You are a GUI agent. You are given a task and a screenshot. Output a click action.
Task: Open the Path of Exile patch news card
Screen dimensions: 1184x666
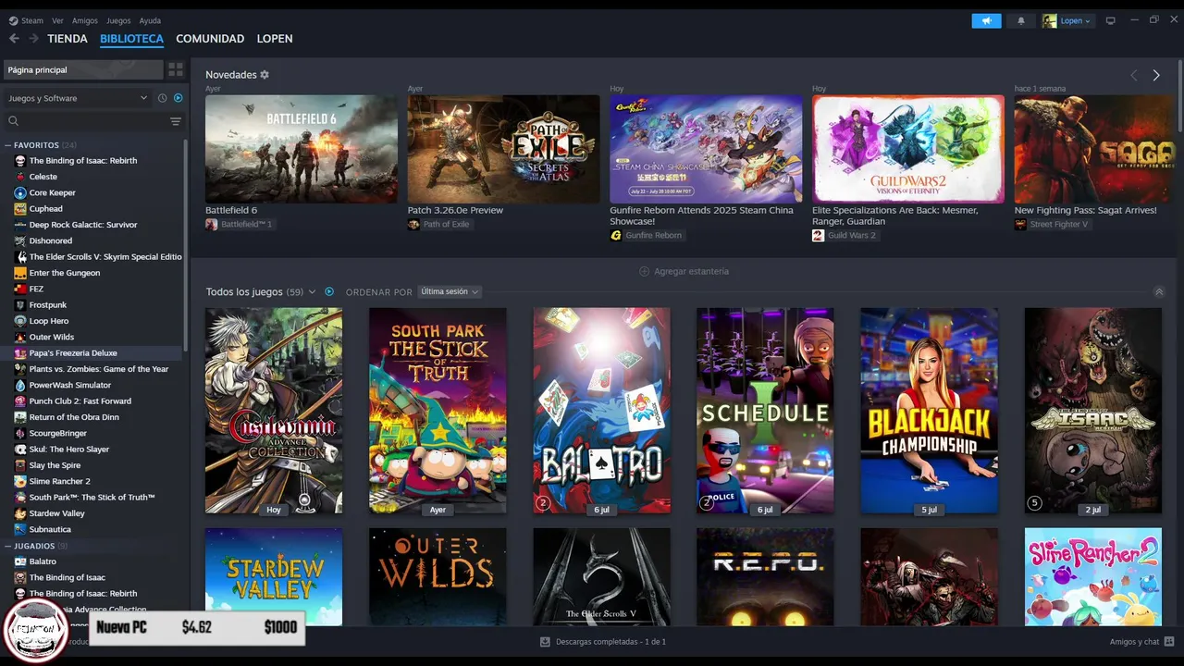pos(503,149)
